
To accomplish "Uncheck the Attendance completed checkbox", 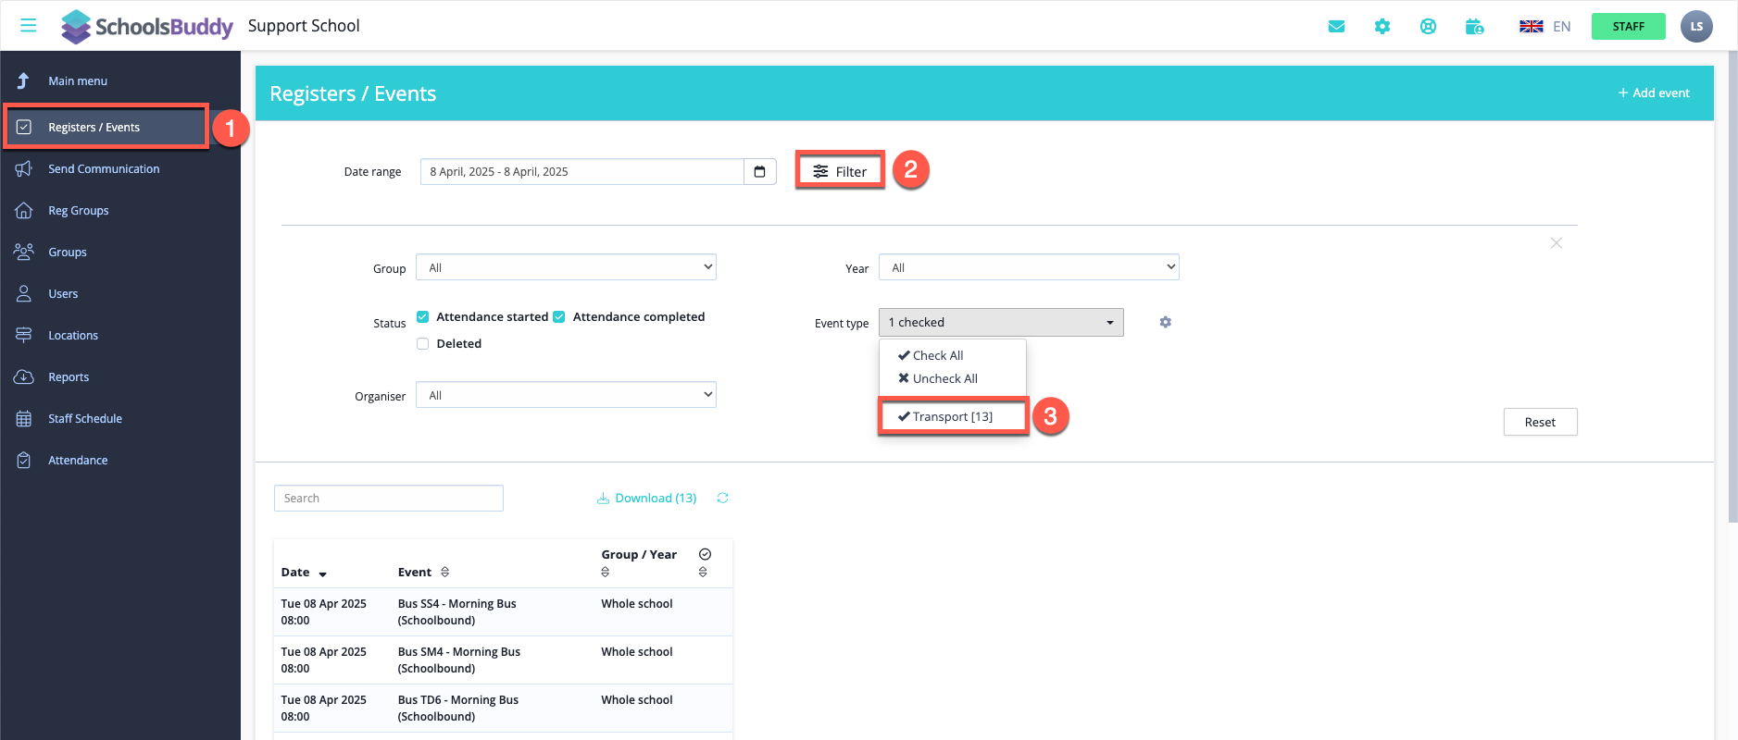I will click(x=559, y=317).
